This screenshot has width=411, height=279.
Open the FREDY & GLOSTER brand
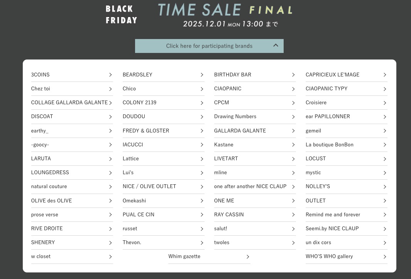point(146,131)
